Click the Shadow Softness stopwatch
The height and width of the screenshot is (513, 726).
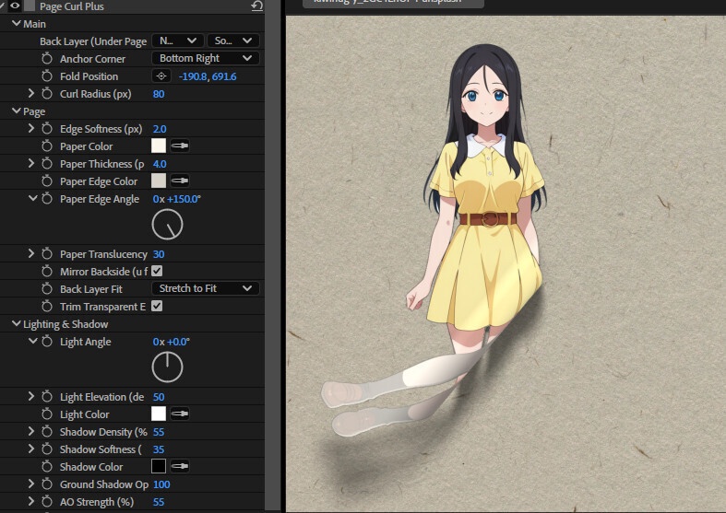click(x=47, y=449)
